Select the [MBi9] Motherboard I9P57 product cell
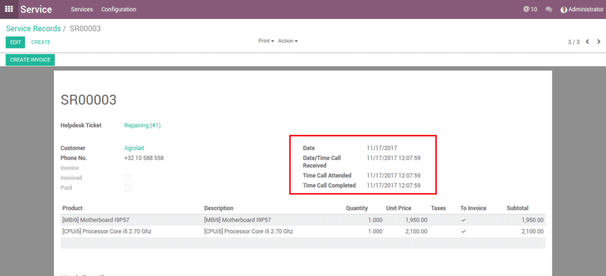Viewport: 606px width, 276px height. 95,220
